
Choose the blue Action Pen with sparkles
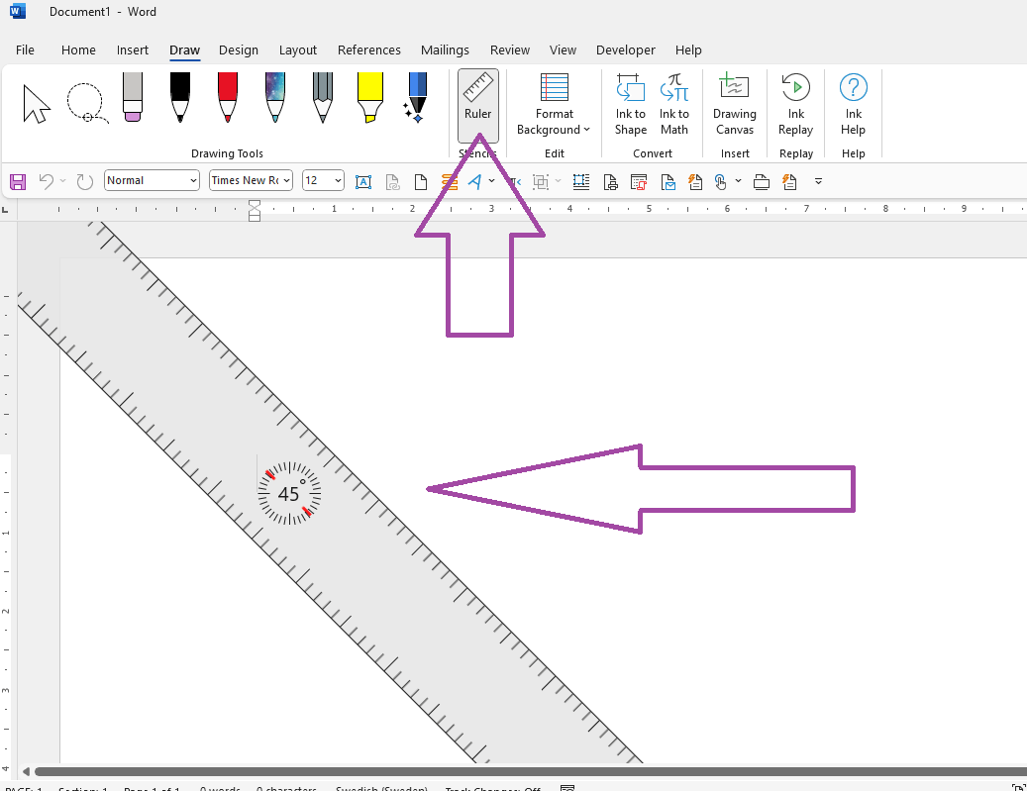coord(416,97)
